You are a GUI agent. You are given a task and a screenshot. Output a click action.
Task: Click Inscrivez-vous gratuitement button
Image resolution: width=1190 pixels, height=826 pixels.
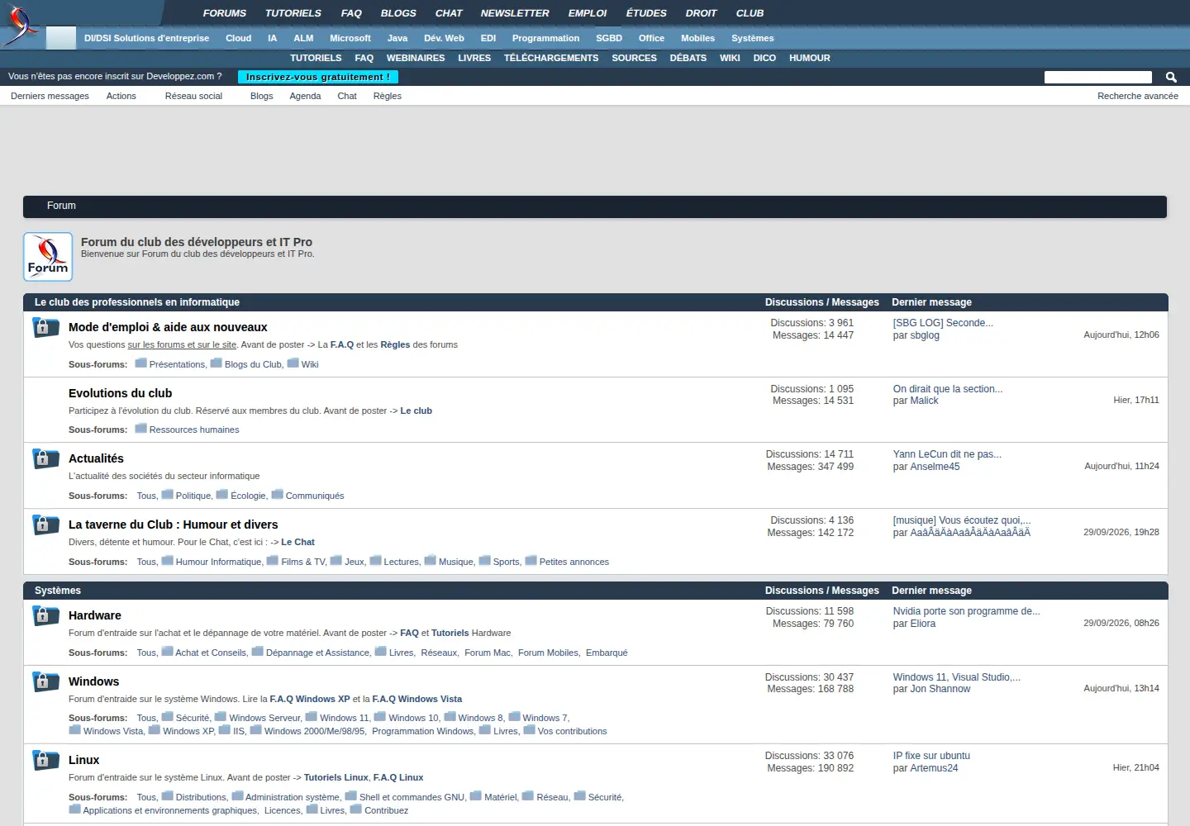tap(318, 77)
